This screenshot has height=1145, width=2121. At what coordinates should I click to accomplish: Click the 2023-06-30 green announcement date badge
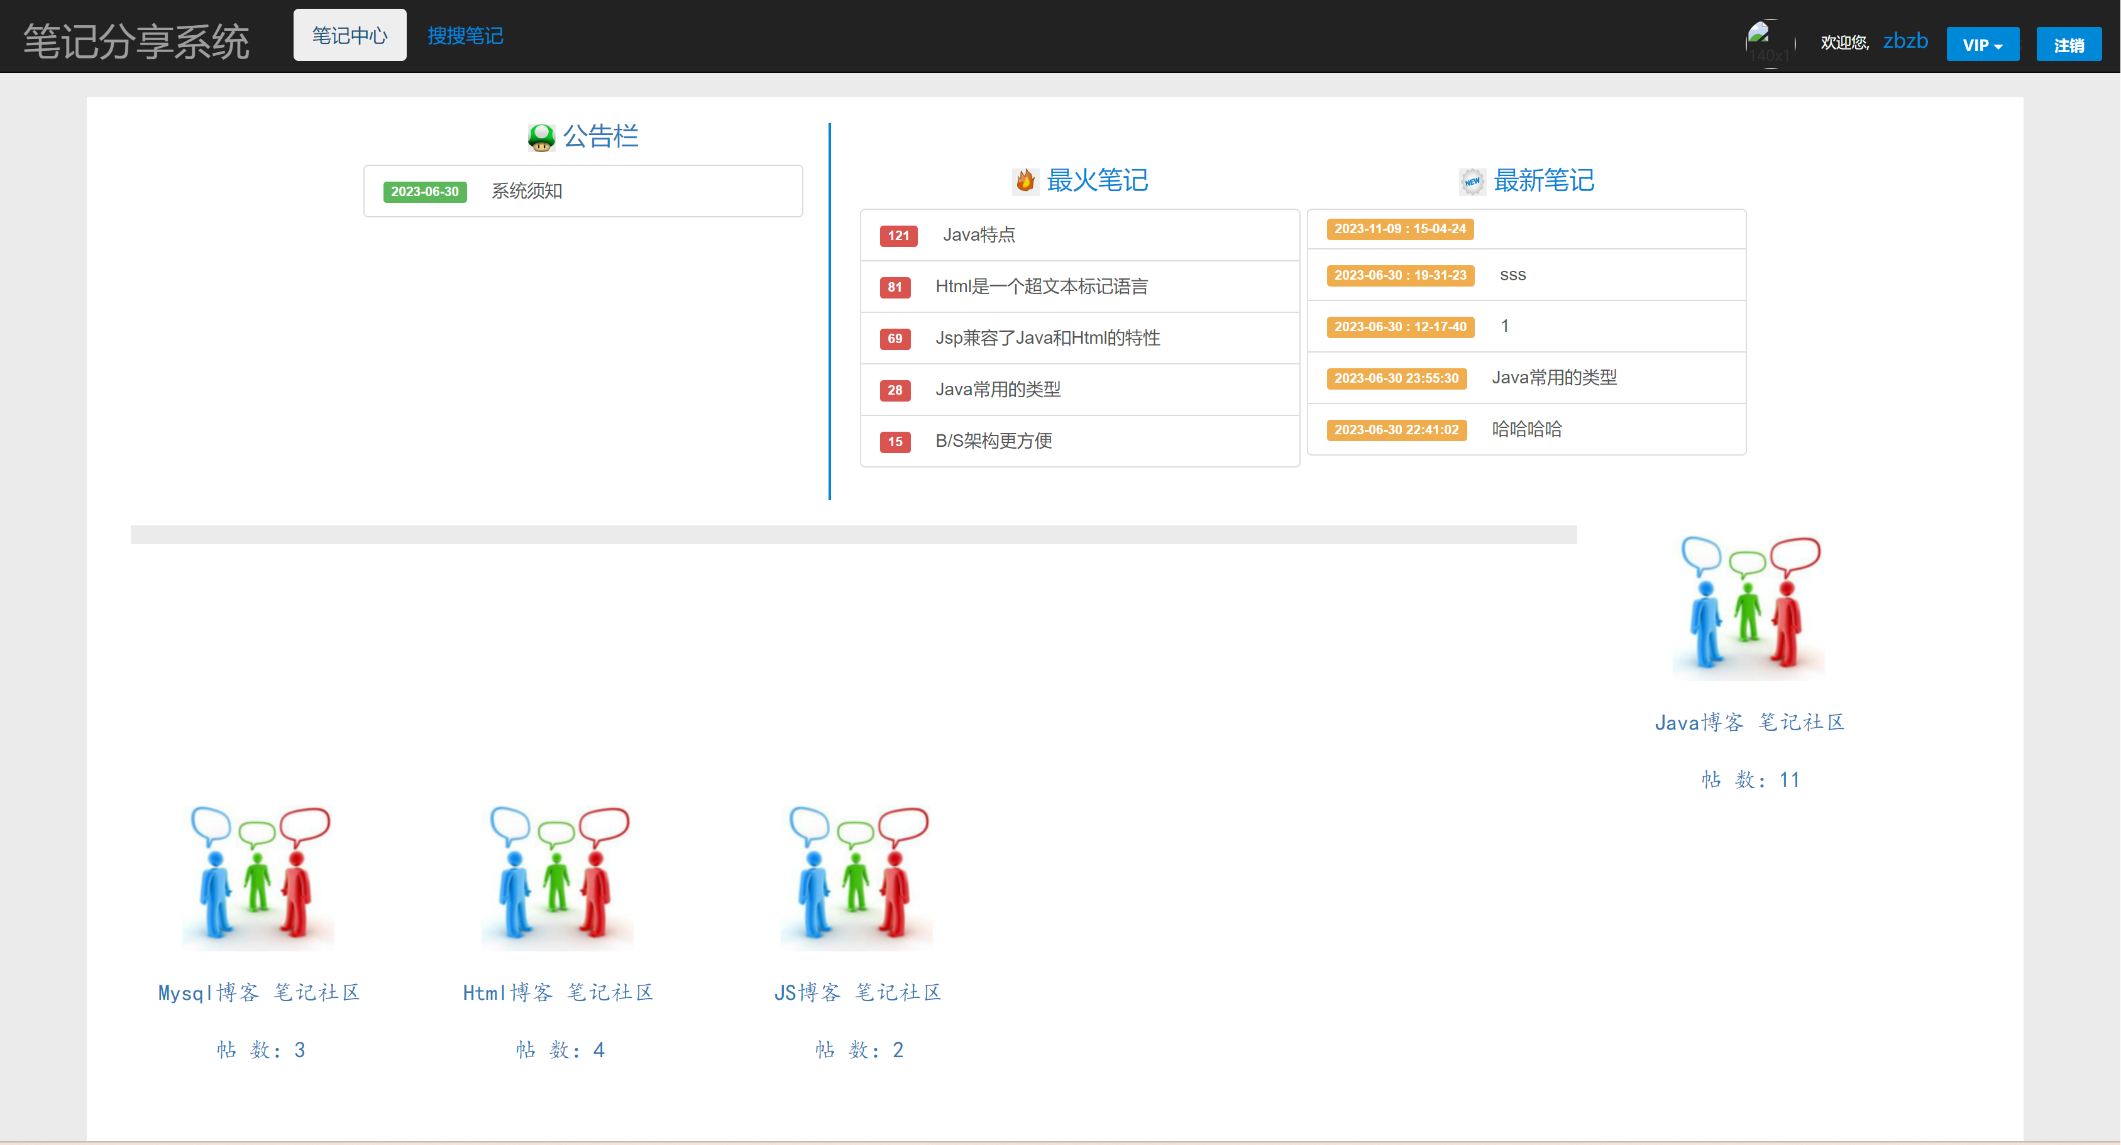pyautogui.click(x=425, y=191)
